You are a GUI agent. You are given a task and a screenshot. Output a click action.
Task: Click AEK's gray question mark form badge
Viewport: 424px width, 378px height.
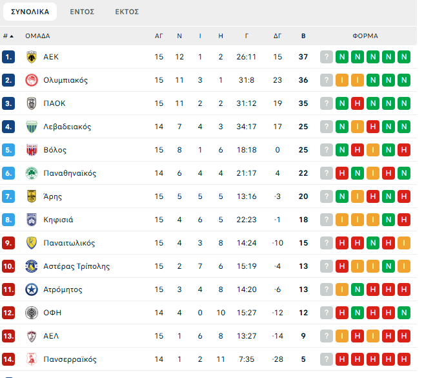pos(327,57)
